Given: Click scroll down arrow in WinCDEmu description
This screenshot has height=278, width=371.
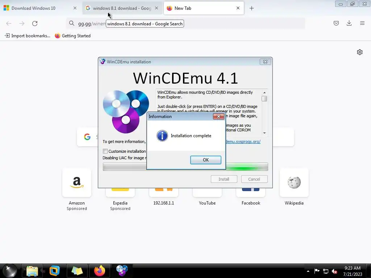Looking at the screenshot, I should pos(264,133).
